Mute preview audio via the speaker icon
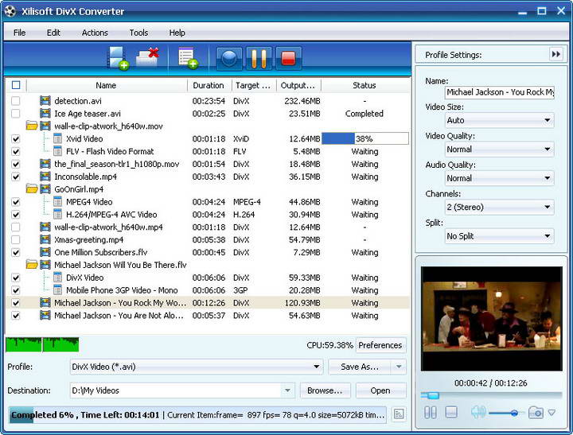 (x=477, y=412)
